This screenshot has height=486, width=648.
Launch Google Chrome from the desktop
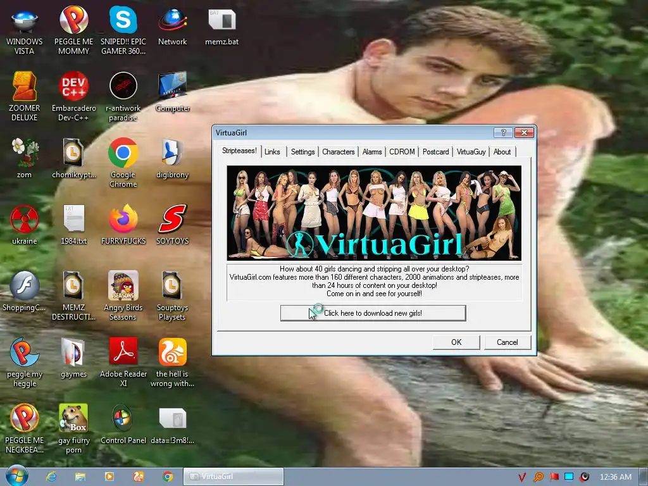pyautogui.click(x=123, y=164)
